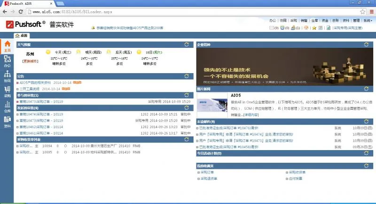This screenshot has width=376, height=204.
Task: Refresh the 参与的审批(1) panel
Action: tap(186, 95)
